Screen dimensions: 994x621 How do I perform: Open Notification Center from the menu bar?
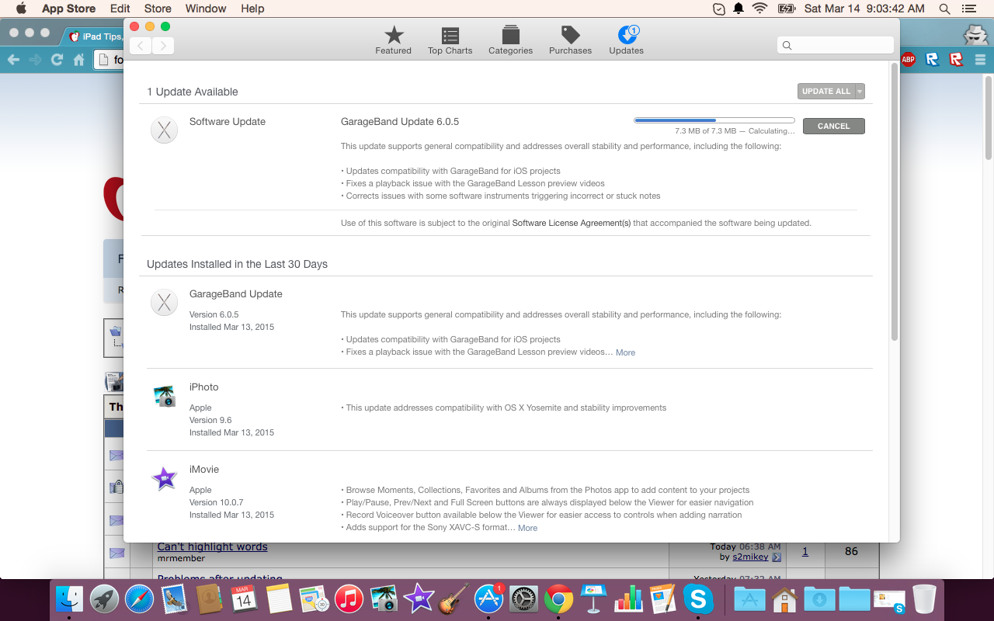click(968, 9)
